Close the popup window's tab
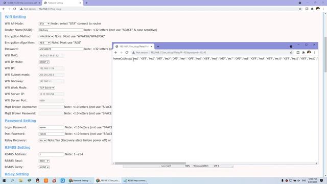327x184 pixels. (152, 47)
